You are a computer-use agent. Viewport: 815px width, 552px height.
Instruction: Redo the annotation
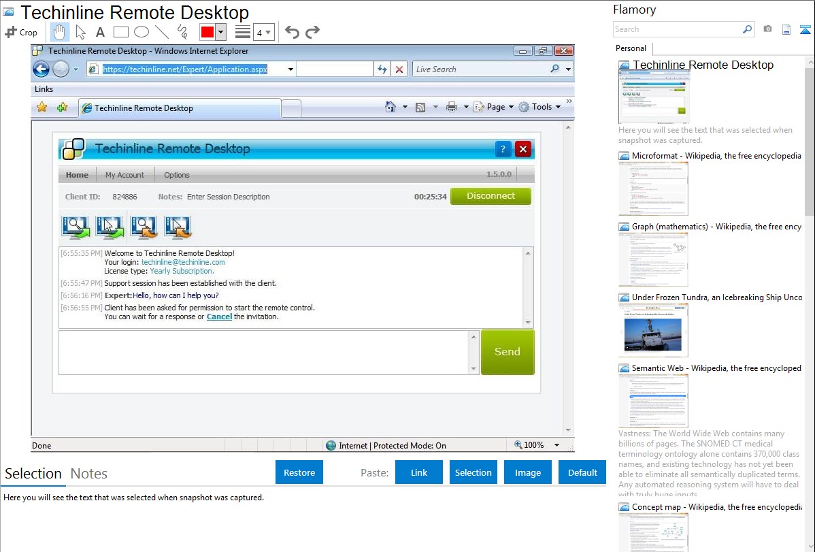[x=312, y=32]
